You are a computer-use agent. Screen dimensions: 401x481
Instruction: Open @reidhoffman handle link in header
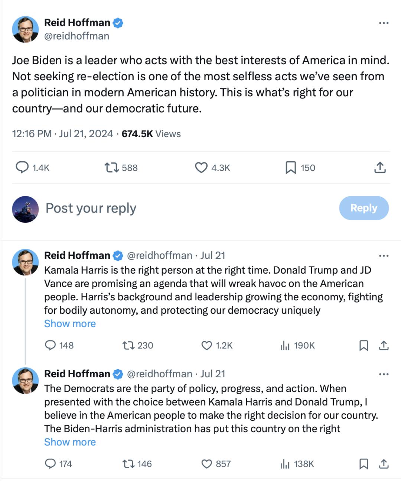click(x=77, y=36)
